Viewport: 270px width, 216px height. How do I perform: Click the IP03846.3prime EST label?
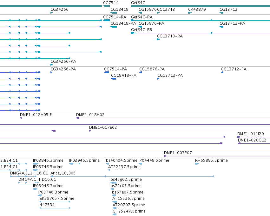coord(48,160)
